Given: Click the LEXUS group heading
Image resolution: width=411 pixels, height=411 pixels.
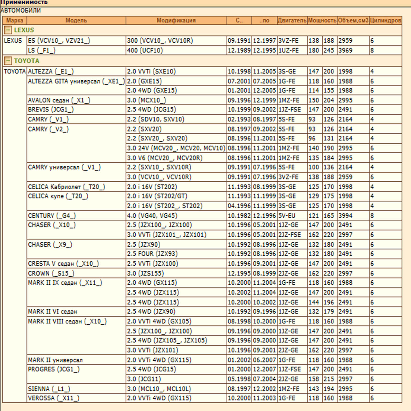Looking at the screenshot, I should click(x=24, y=30).
